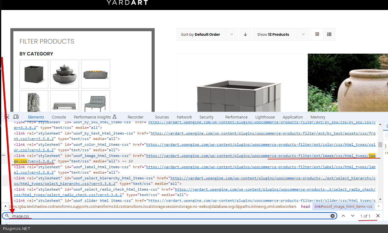The width and height of the screenshot is (388, 233).
Task: Click the image.css search input field
Action: [170, 216]
